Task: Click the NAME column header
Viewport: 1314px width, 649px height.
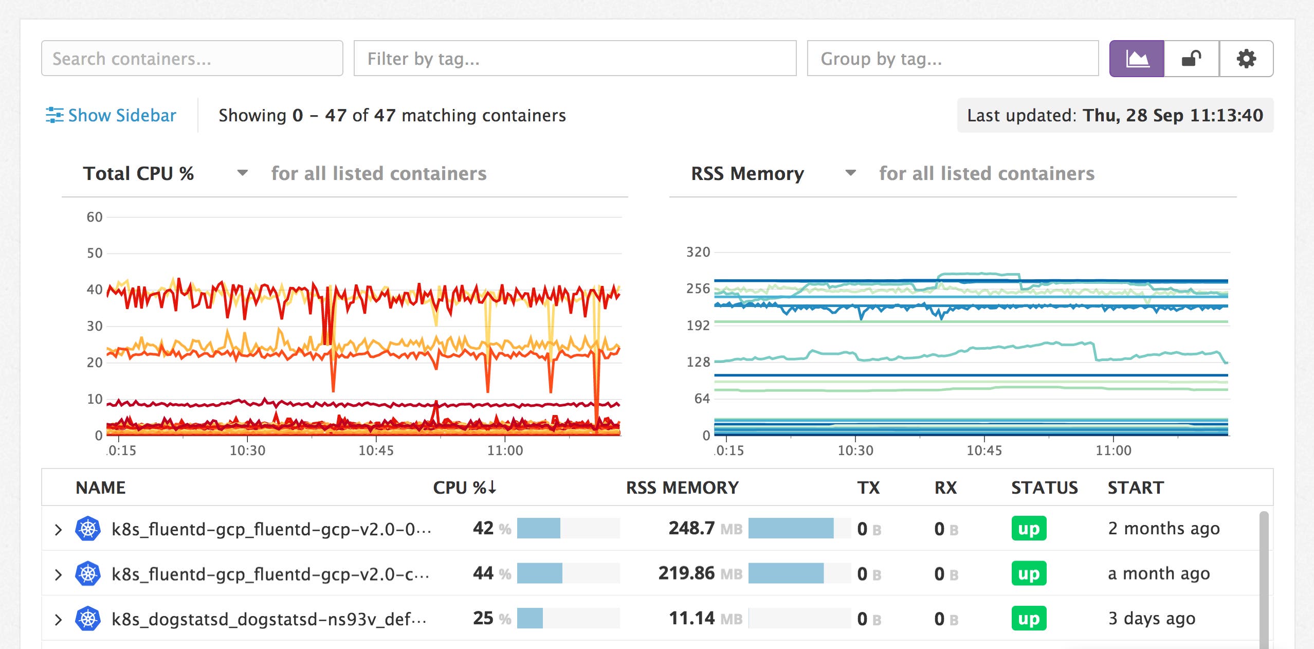Action: 101,487
